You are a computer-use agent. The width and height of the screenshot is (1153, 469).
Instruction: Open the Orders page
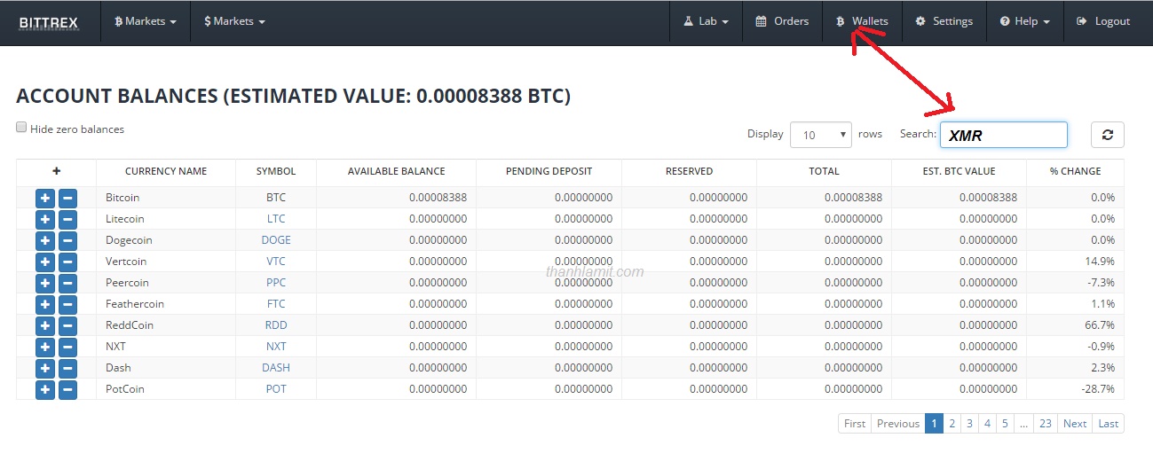click(782, 21)
